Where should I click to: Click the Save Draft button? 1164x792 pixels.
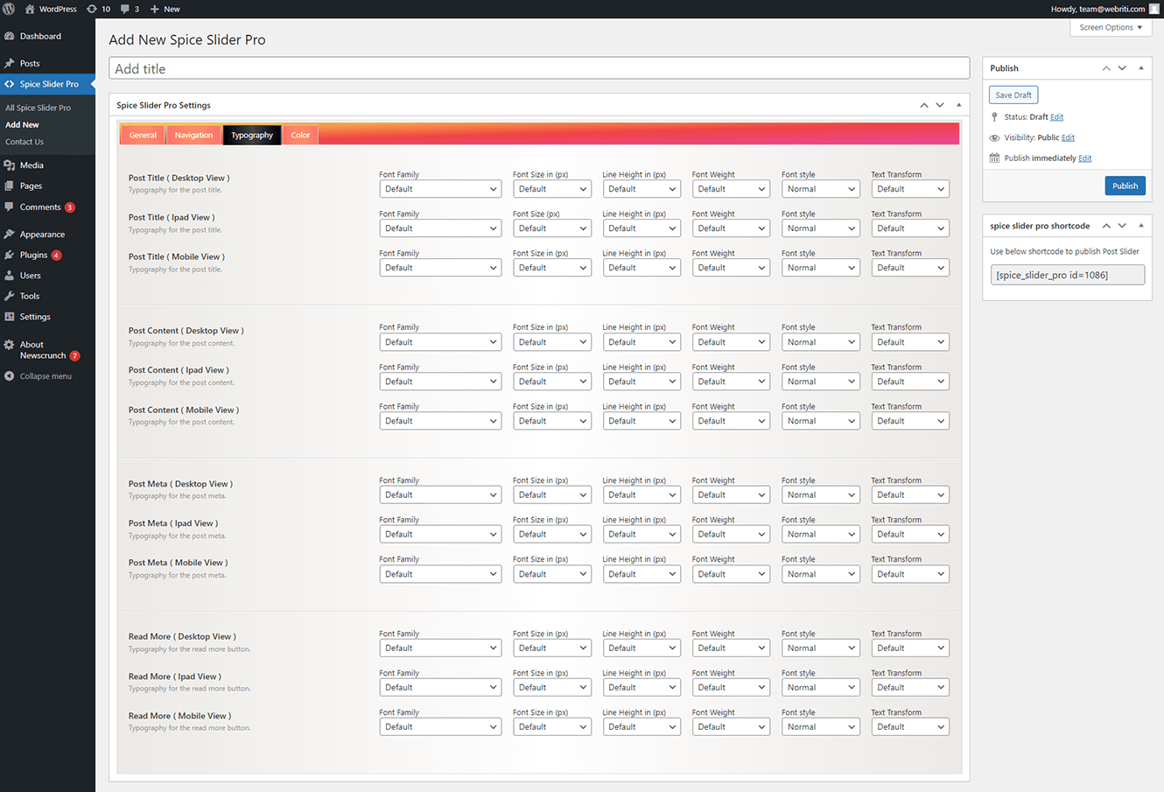click(x=1013, y=95)
